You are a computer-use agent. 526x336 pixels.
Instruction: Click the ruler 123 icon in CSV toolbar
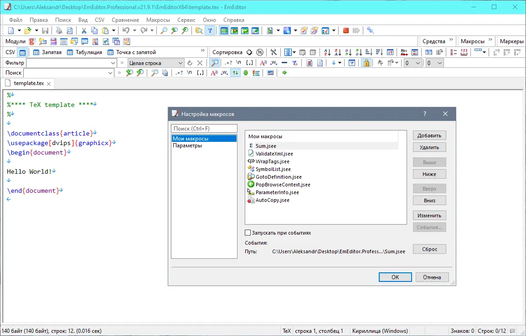coord(464,52)
